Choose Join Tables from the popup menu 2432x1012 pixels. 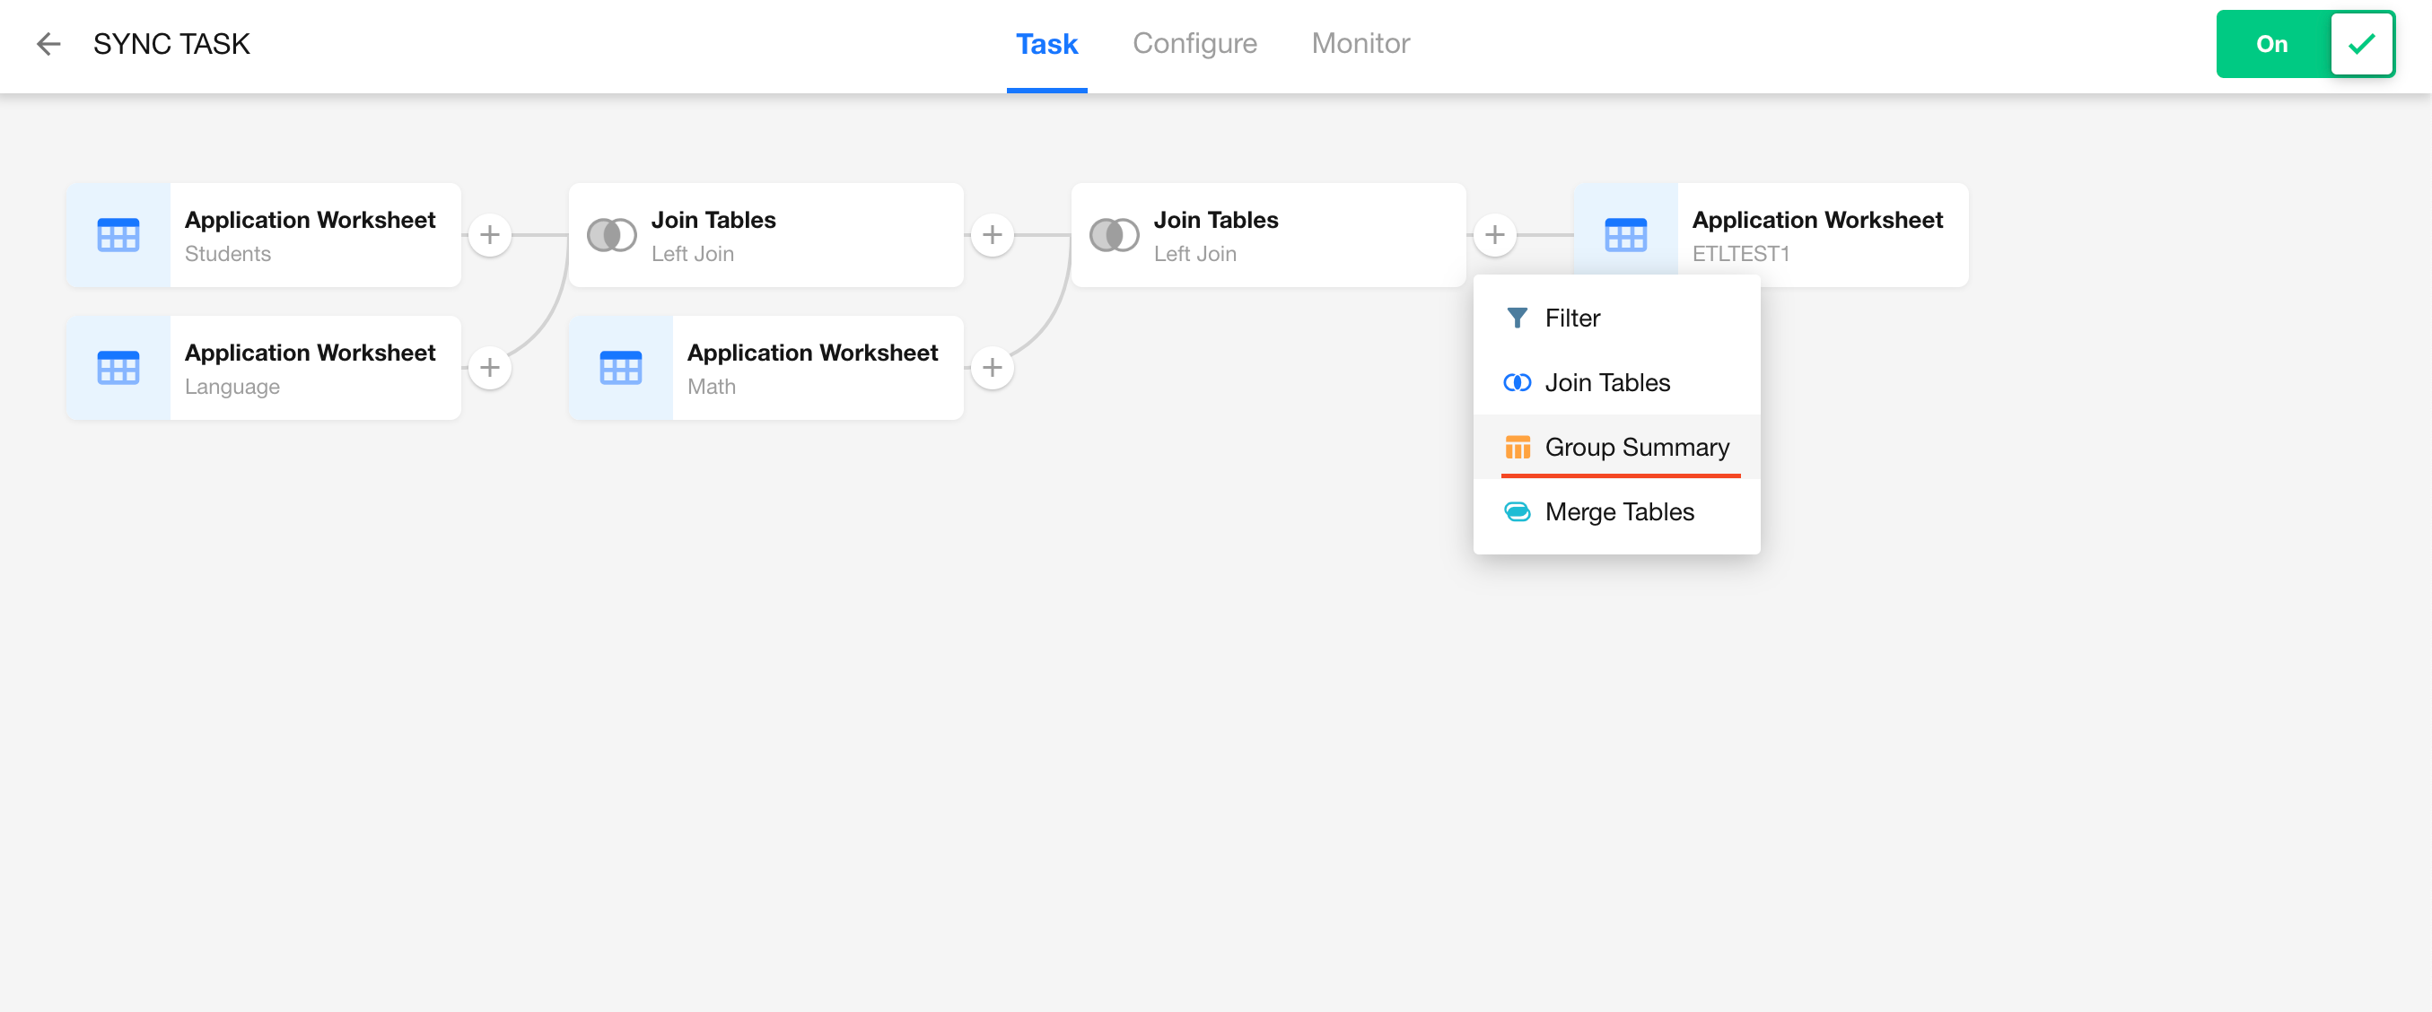(x=1607, y=382)
